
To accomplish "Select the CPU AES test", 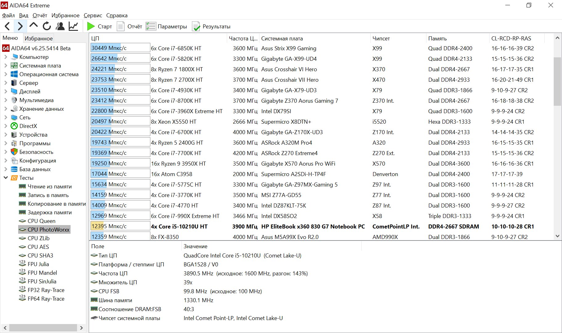I will 38,247.
